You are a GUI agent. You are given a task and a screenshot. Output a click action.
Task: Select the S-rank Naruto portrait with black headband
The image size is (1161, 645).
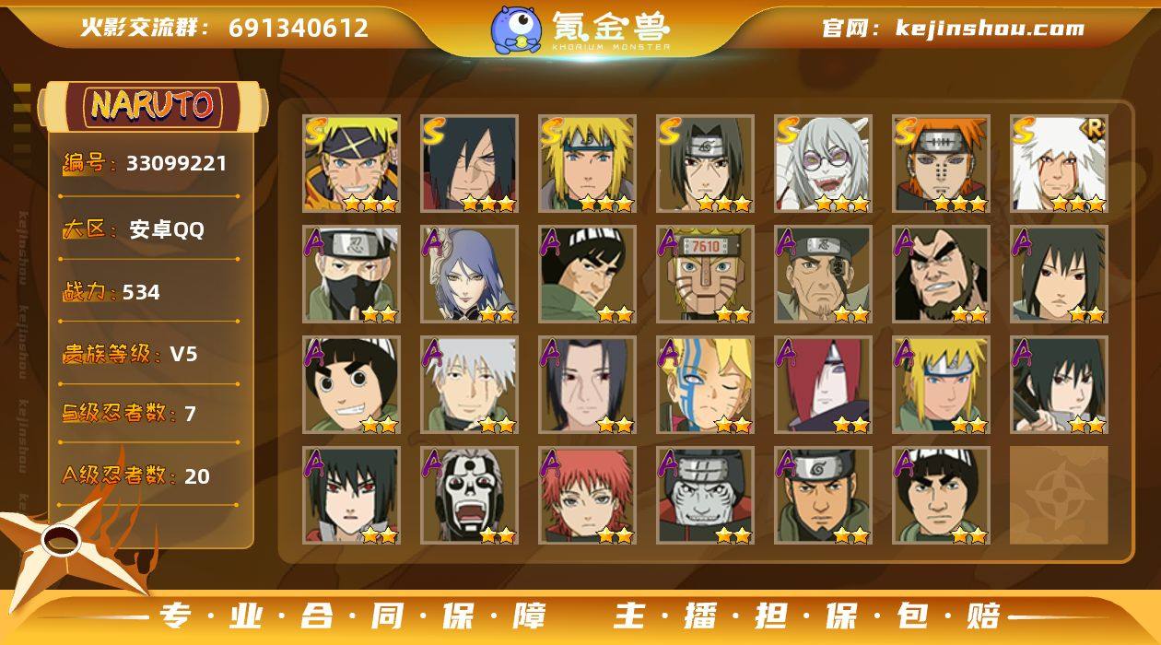[x=352, y=164]
